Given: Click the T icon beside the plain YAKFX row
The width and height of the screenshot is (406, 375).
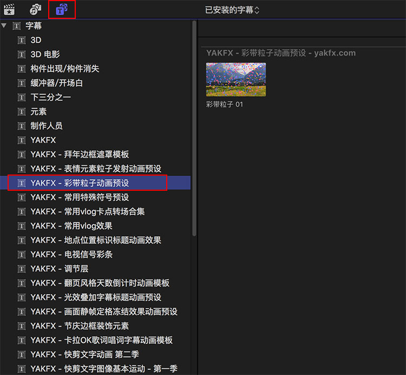Looking at the screenshot, I should [x=22, y=140].
